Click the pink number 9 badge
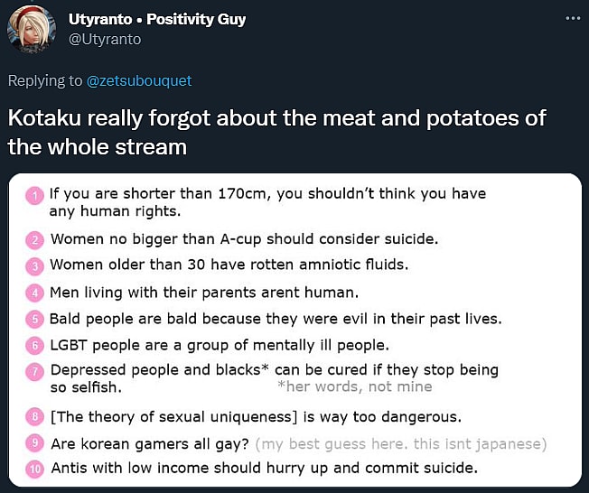This screenshot has width=589, height=493. click(34, 443)
